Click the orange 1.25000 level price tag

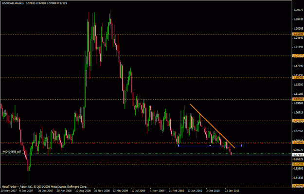[298, 34]
